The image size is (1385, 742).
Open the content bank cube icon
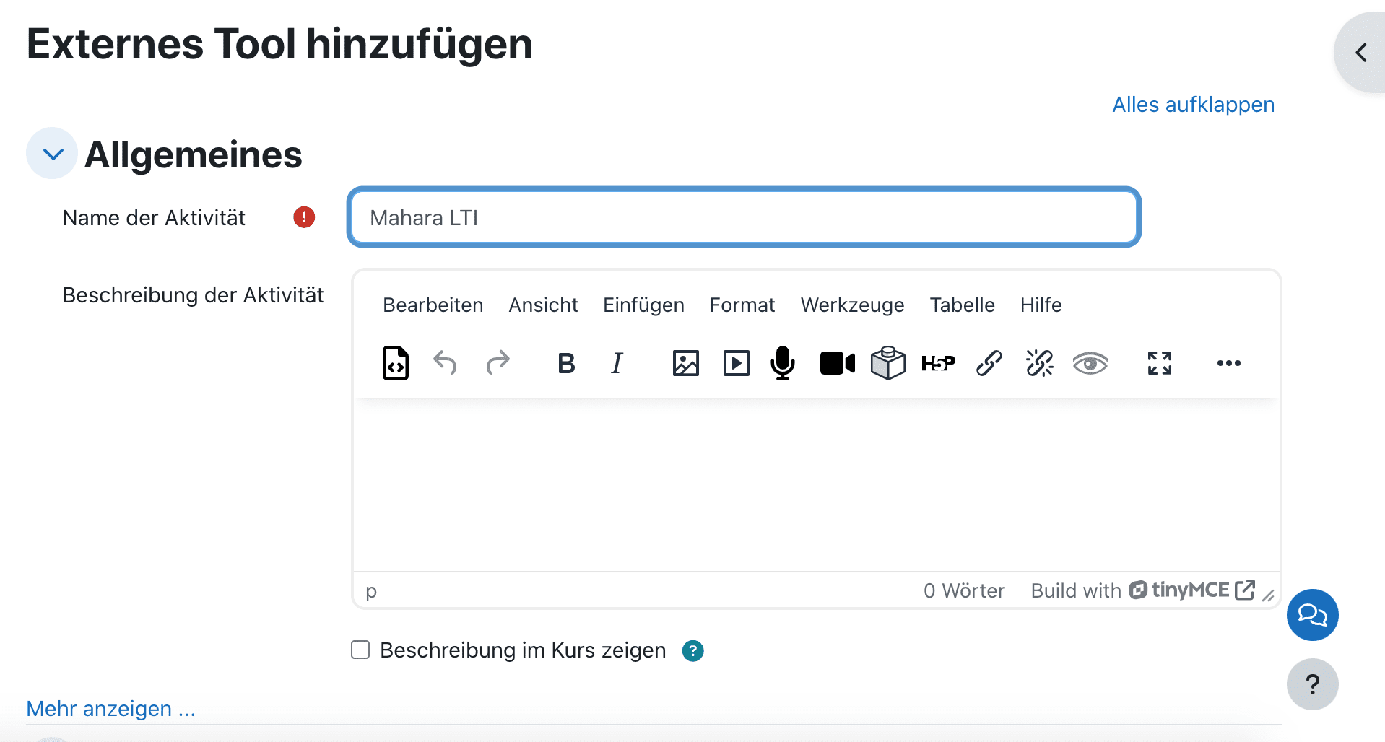[x=887, y=363]
